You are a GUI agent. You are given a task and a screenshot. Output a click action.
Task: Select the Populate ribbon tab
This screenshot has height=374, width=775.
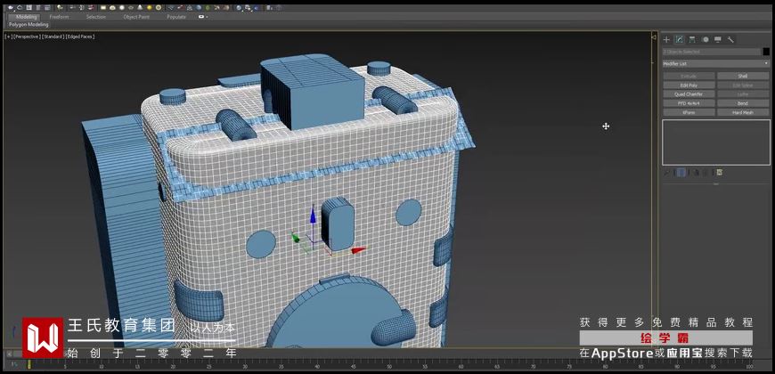pyautogui.click(x=176, y=17)
